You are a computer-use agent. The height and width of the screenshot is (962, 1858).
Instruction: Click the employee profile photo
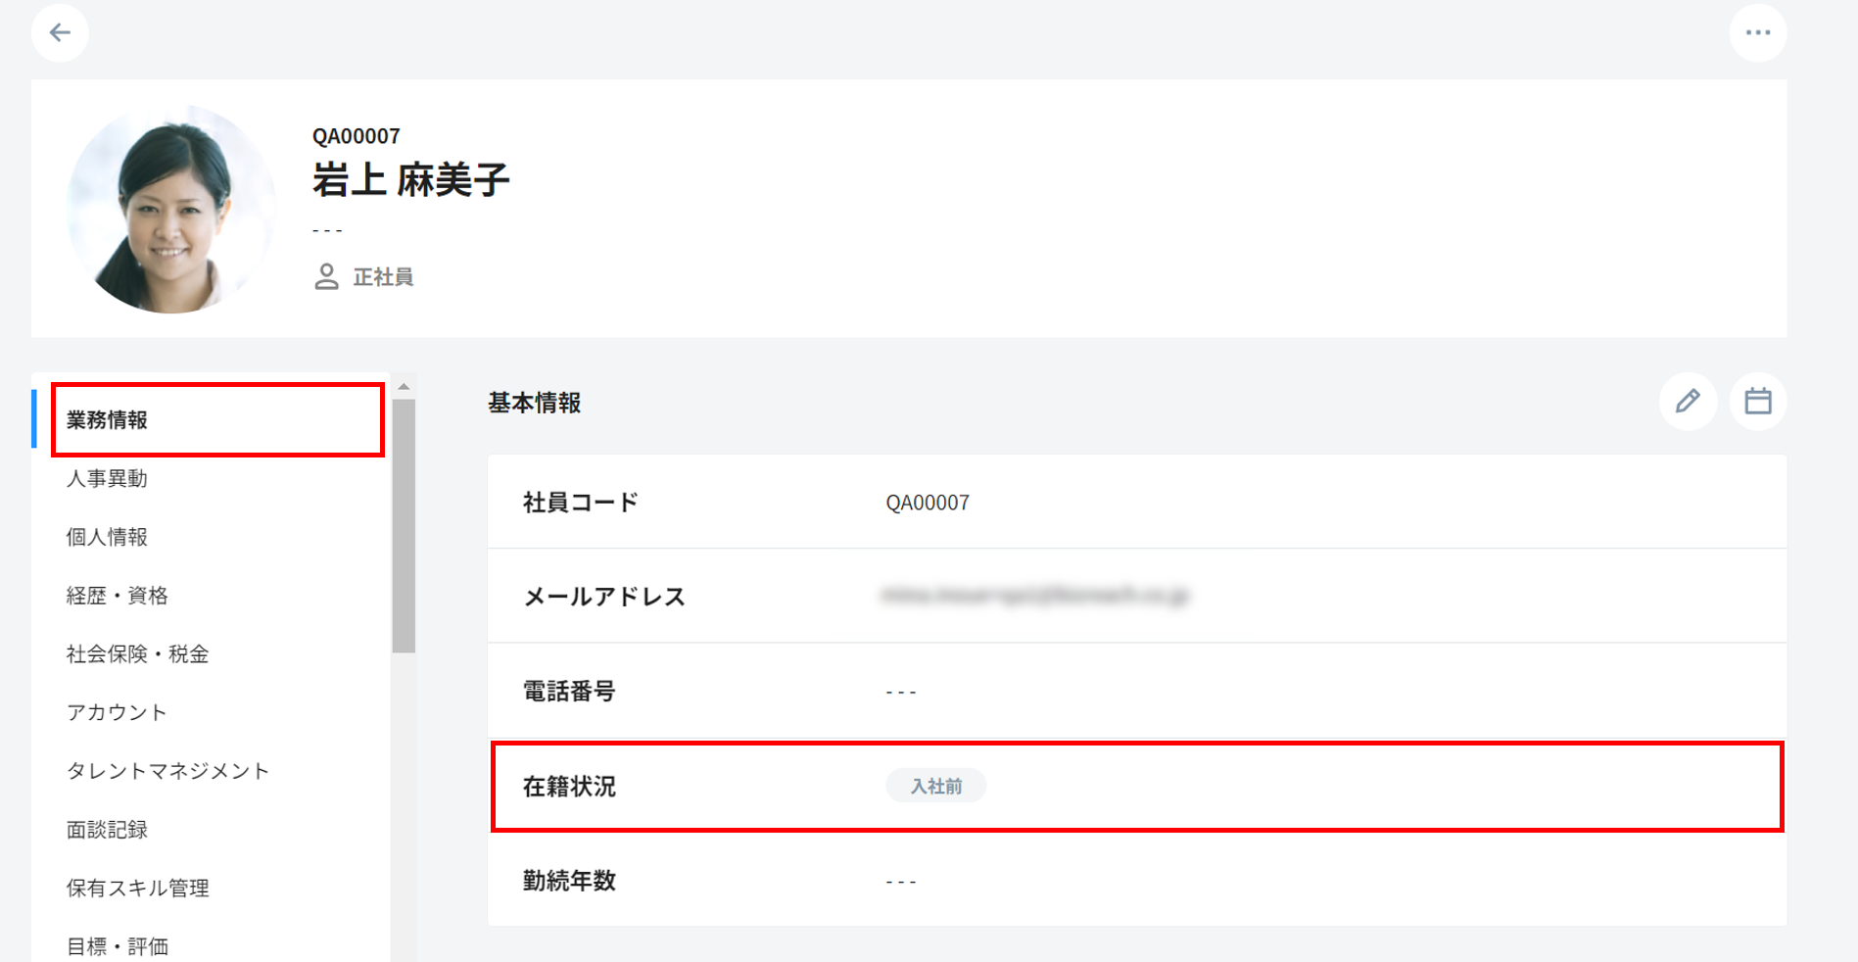pyautogui.click(x=171, y=210)
